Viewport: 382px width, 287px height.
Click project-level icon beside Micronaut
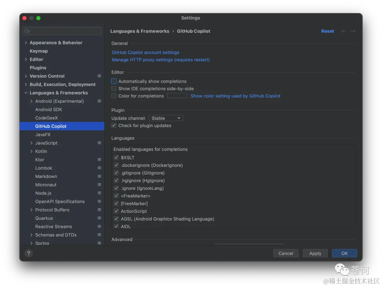(x=99, y=185)
